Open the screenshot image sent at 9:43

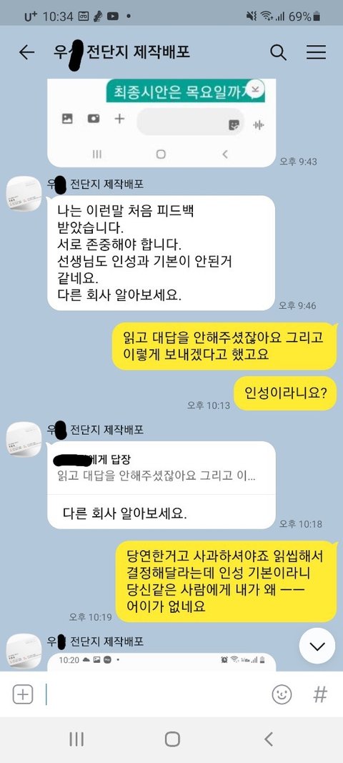click(161, 122)
